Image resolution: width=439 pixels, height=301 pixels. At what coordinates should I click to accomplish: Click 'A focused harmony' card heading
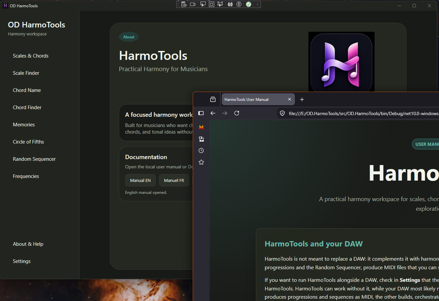click(x=159, y=115)
